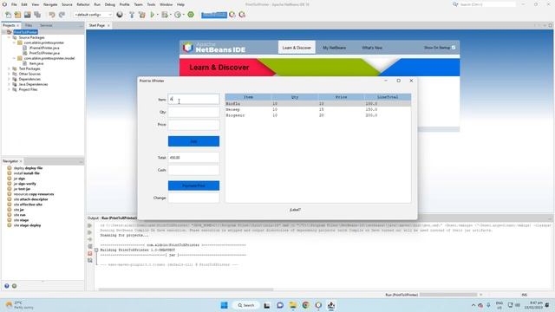Click the Total field showing 450.00
Image resolution: width=555 pixels, height=312 pixels.
[x=193, y=158]
